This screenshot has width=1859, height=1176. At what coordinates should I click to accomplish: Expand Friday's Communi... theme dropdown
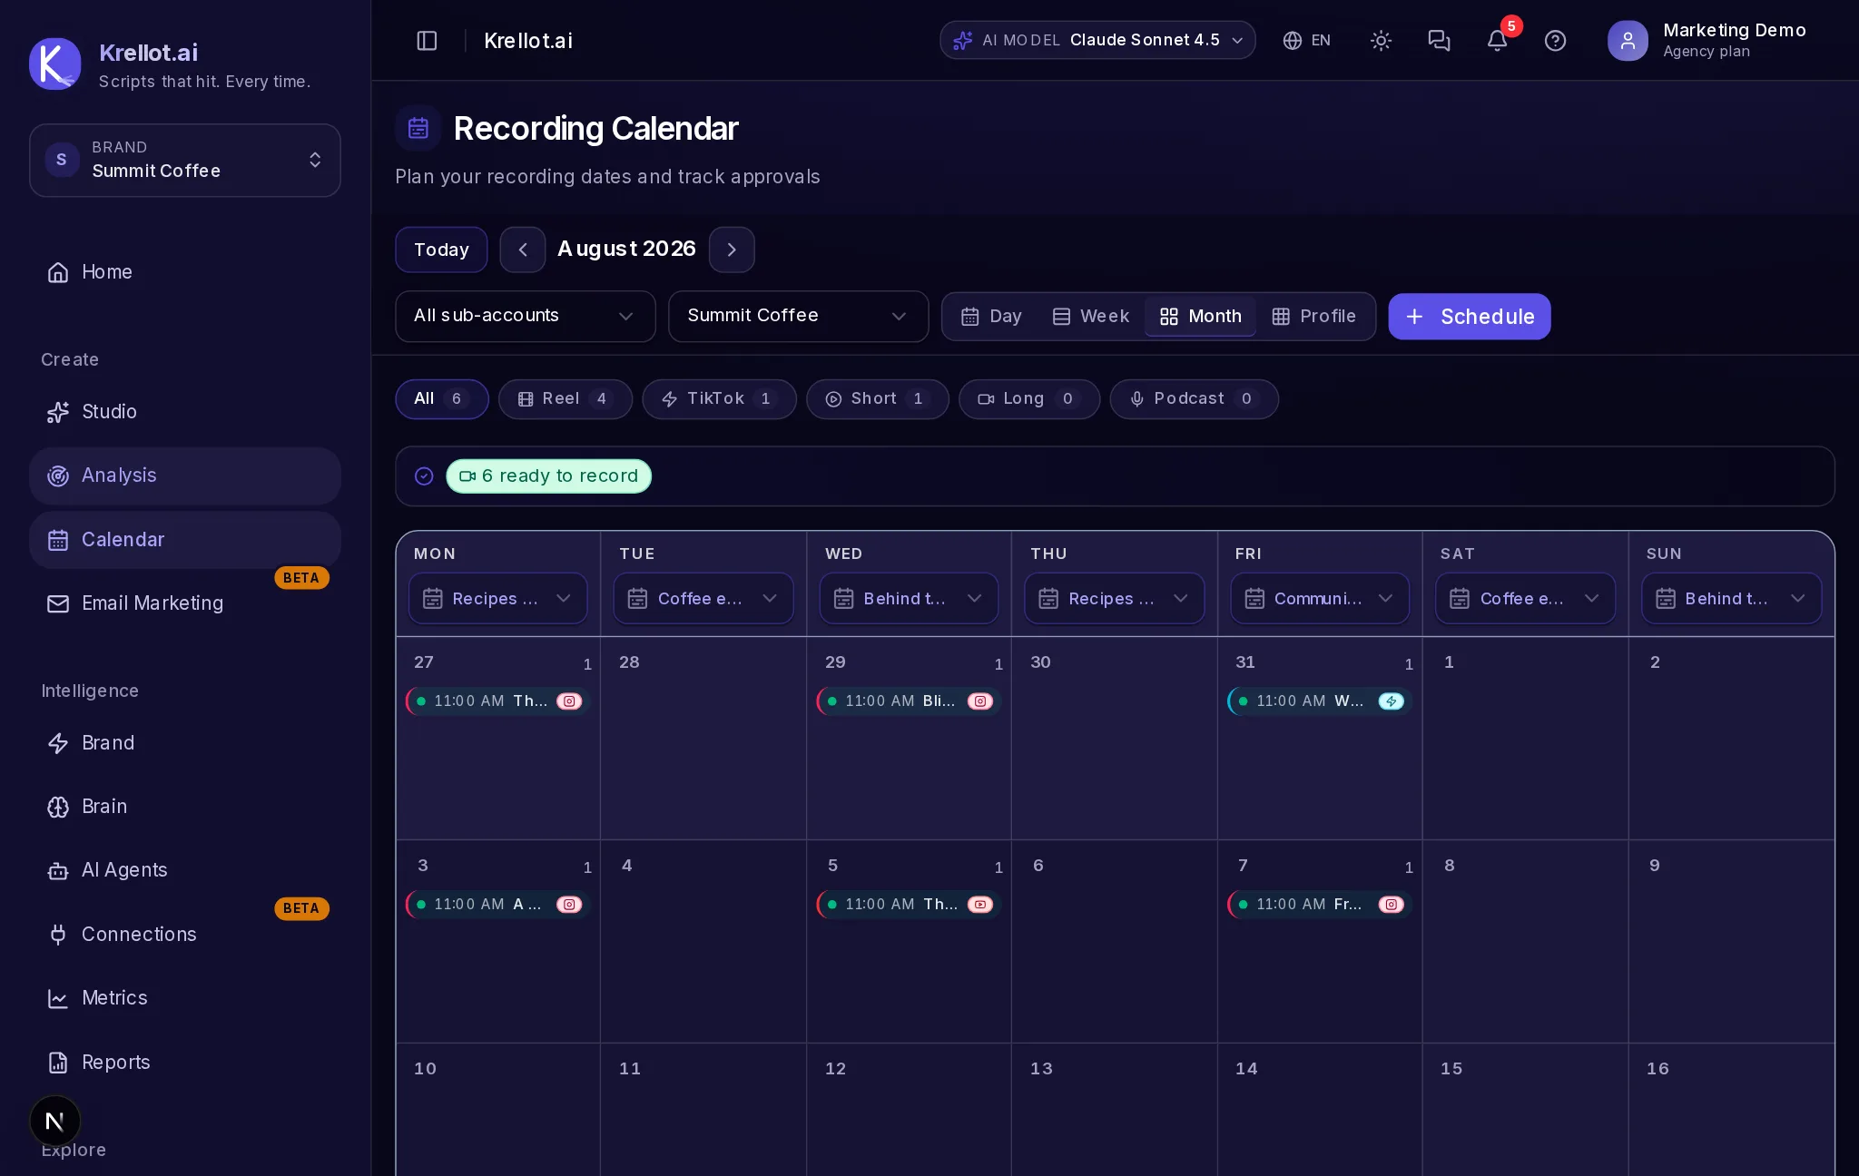(1320, 599)
